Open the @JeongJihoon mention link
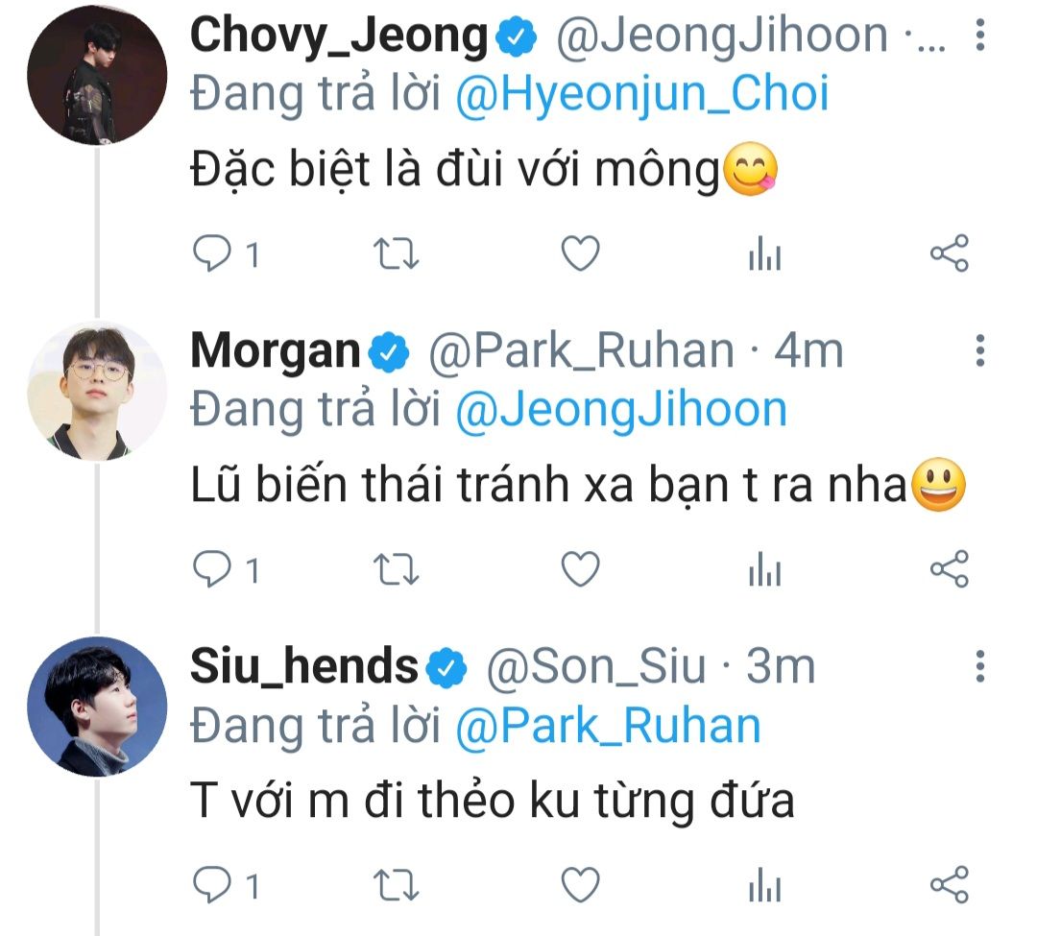The image size is (1037, 936). 620,410
